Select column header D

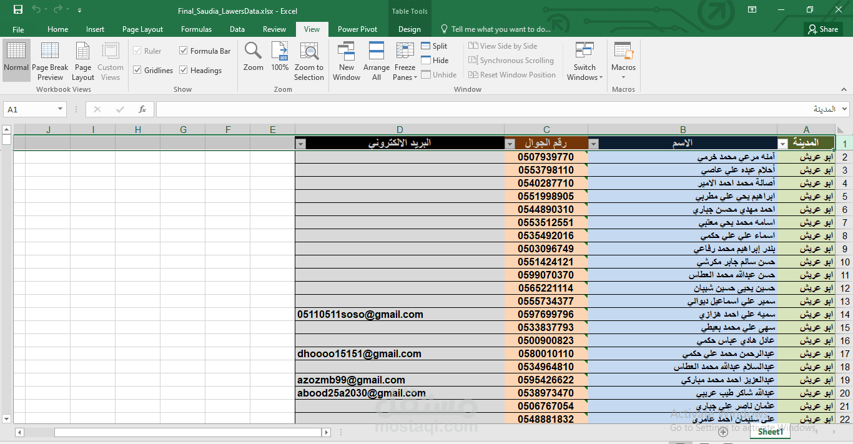(x=400, y=130)
